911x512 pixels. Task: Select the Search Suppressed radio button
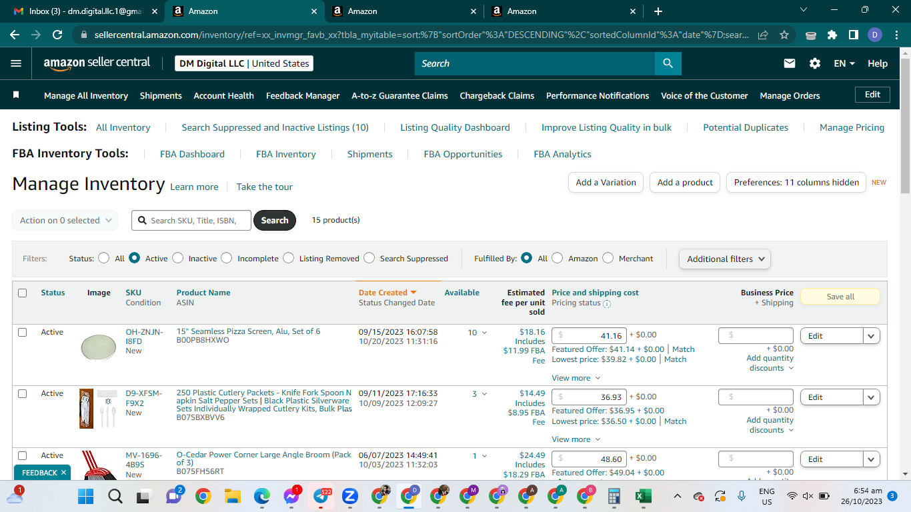369,258
